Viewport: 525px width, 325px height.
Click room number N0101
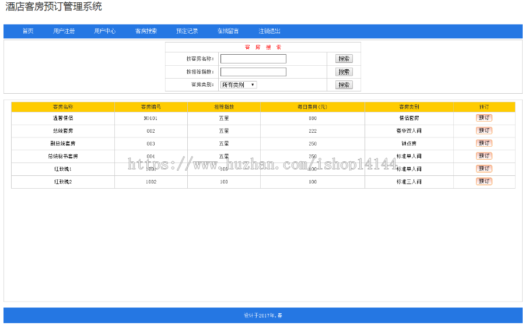click(x=150, y=118)
